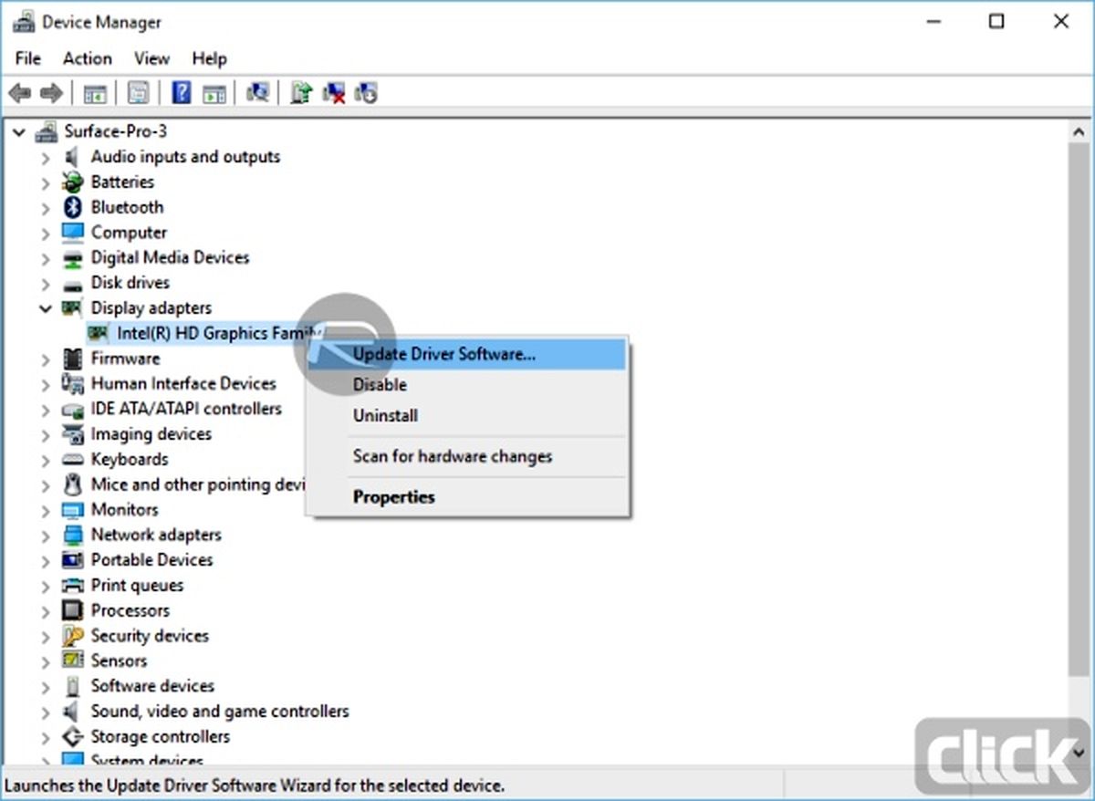Select the Monitors label

[124, 510]
